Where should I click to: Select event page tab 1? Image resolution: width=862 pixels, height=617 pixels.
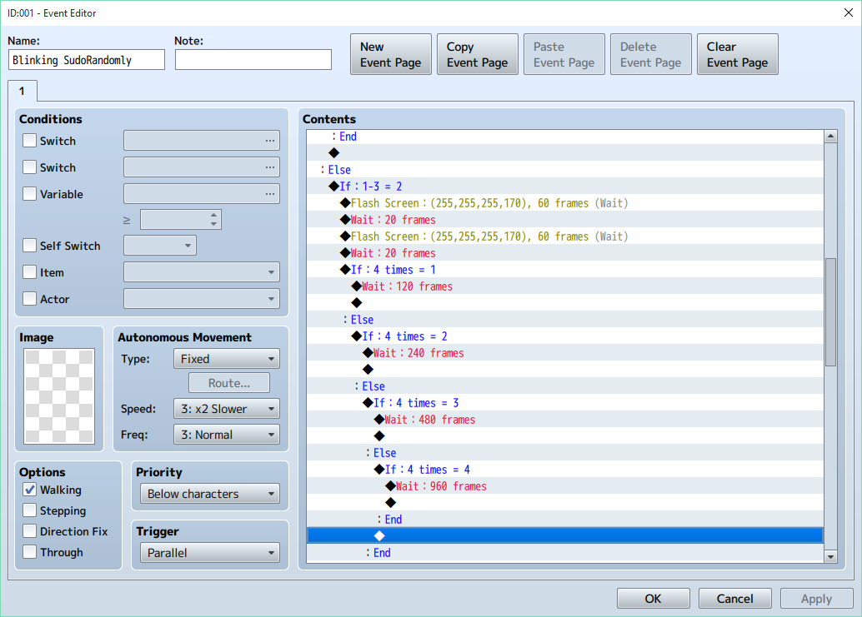point(23,90)
